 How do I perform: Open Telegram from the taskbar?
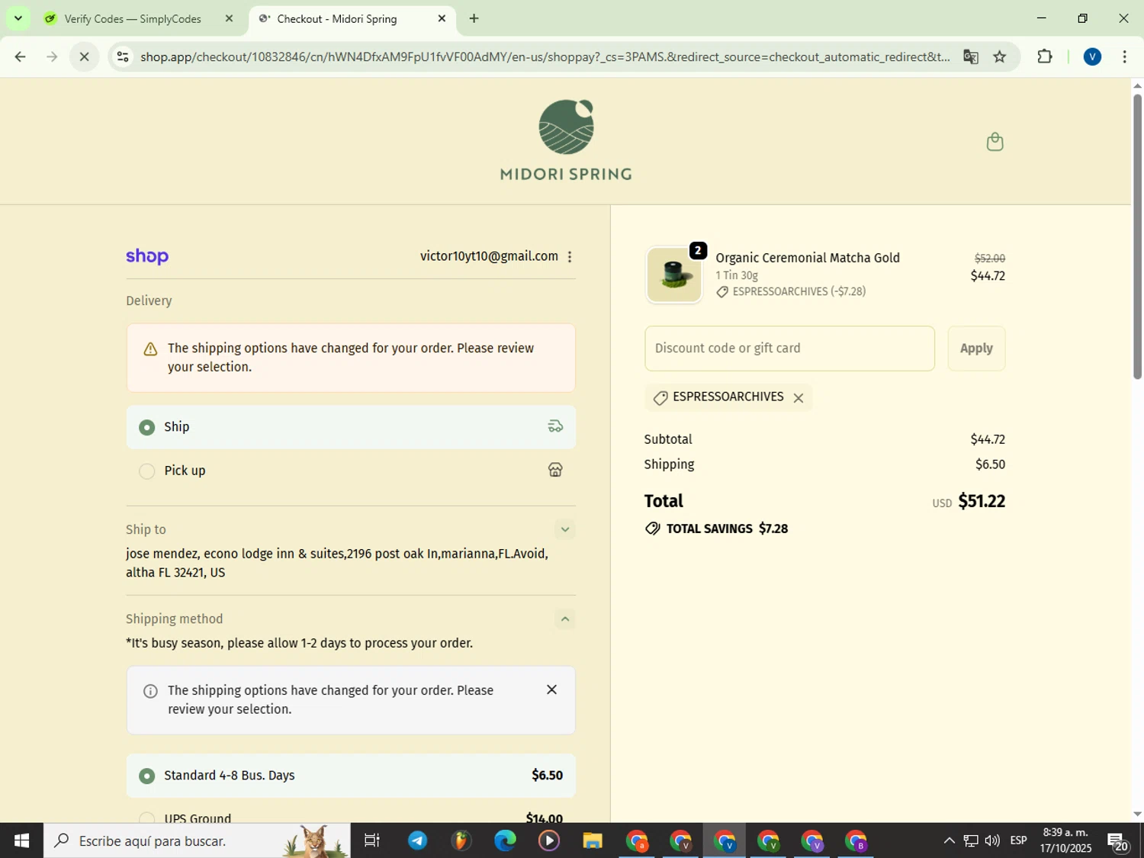[417, 840]
